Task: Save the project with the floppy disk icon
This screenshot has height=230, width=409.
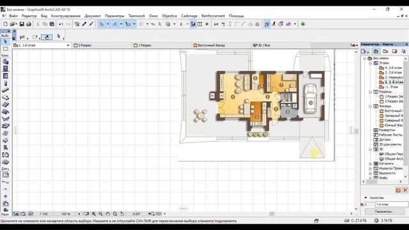Action: click(22, 24)
